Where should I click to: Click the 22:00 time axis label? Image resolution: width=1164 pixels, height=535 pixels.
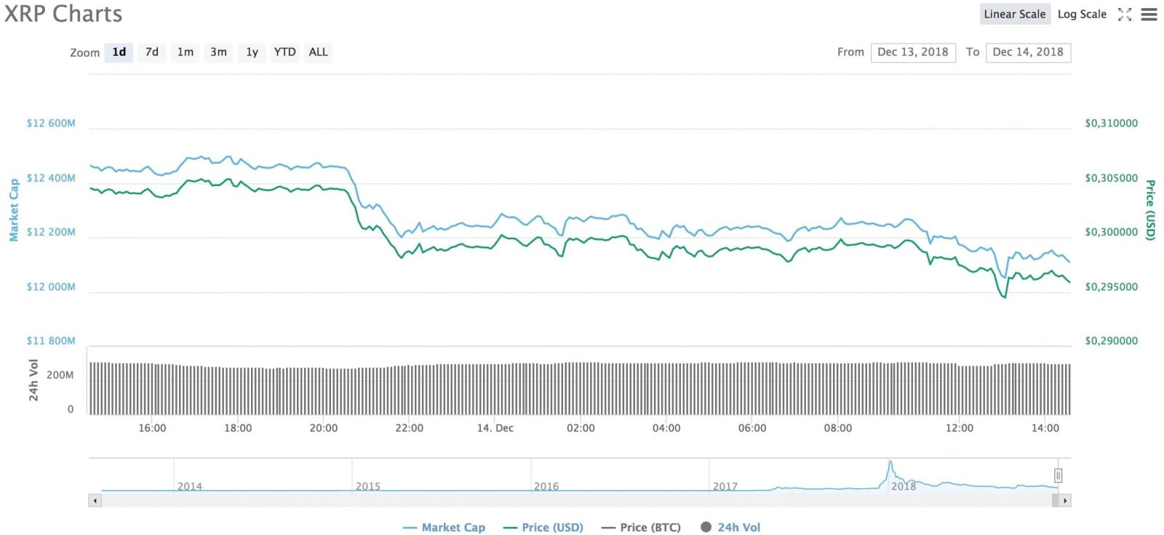(409, 428)
